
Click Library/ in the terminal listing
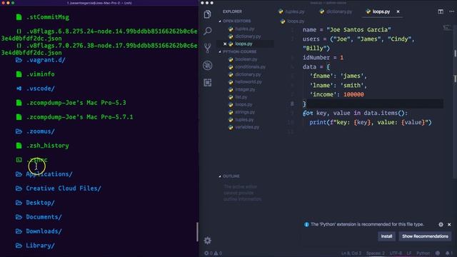[x=40, y=246]
